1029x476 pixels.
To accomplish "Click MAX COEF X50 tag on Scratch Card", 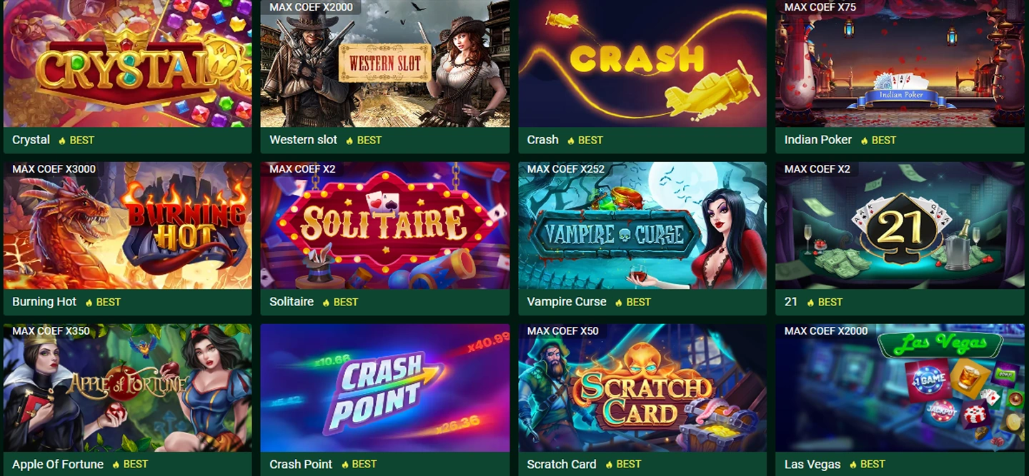I will click(563, 331).
